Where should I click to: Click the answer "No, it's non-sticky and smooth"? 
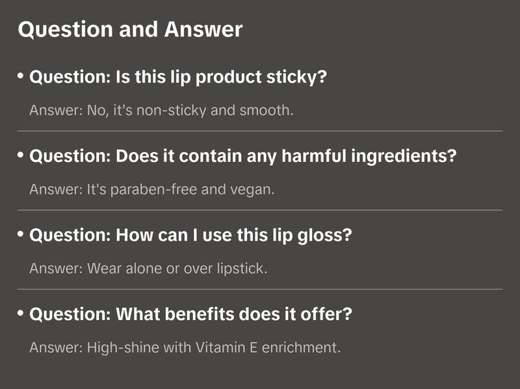[x=161, y=111]
